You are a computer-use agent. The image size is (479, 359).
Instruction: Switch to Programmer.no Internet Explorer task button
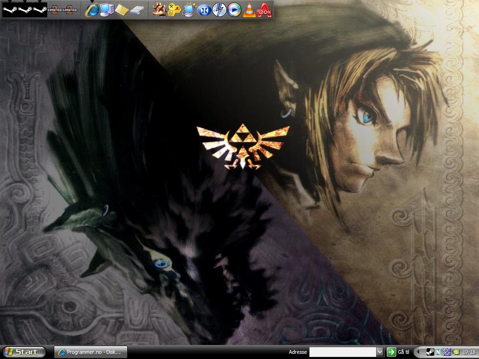tap(91, 352)
